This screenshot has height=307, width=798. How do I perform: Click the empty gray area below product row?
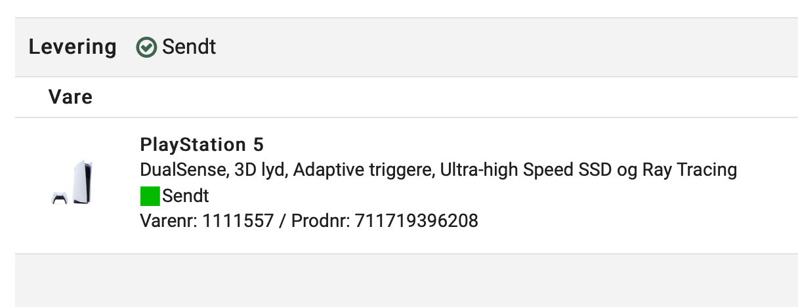point(406,280)
